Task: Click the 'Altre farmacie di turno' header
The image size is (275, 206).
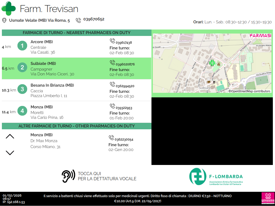Action: pos(77,126)
